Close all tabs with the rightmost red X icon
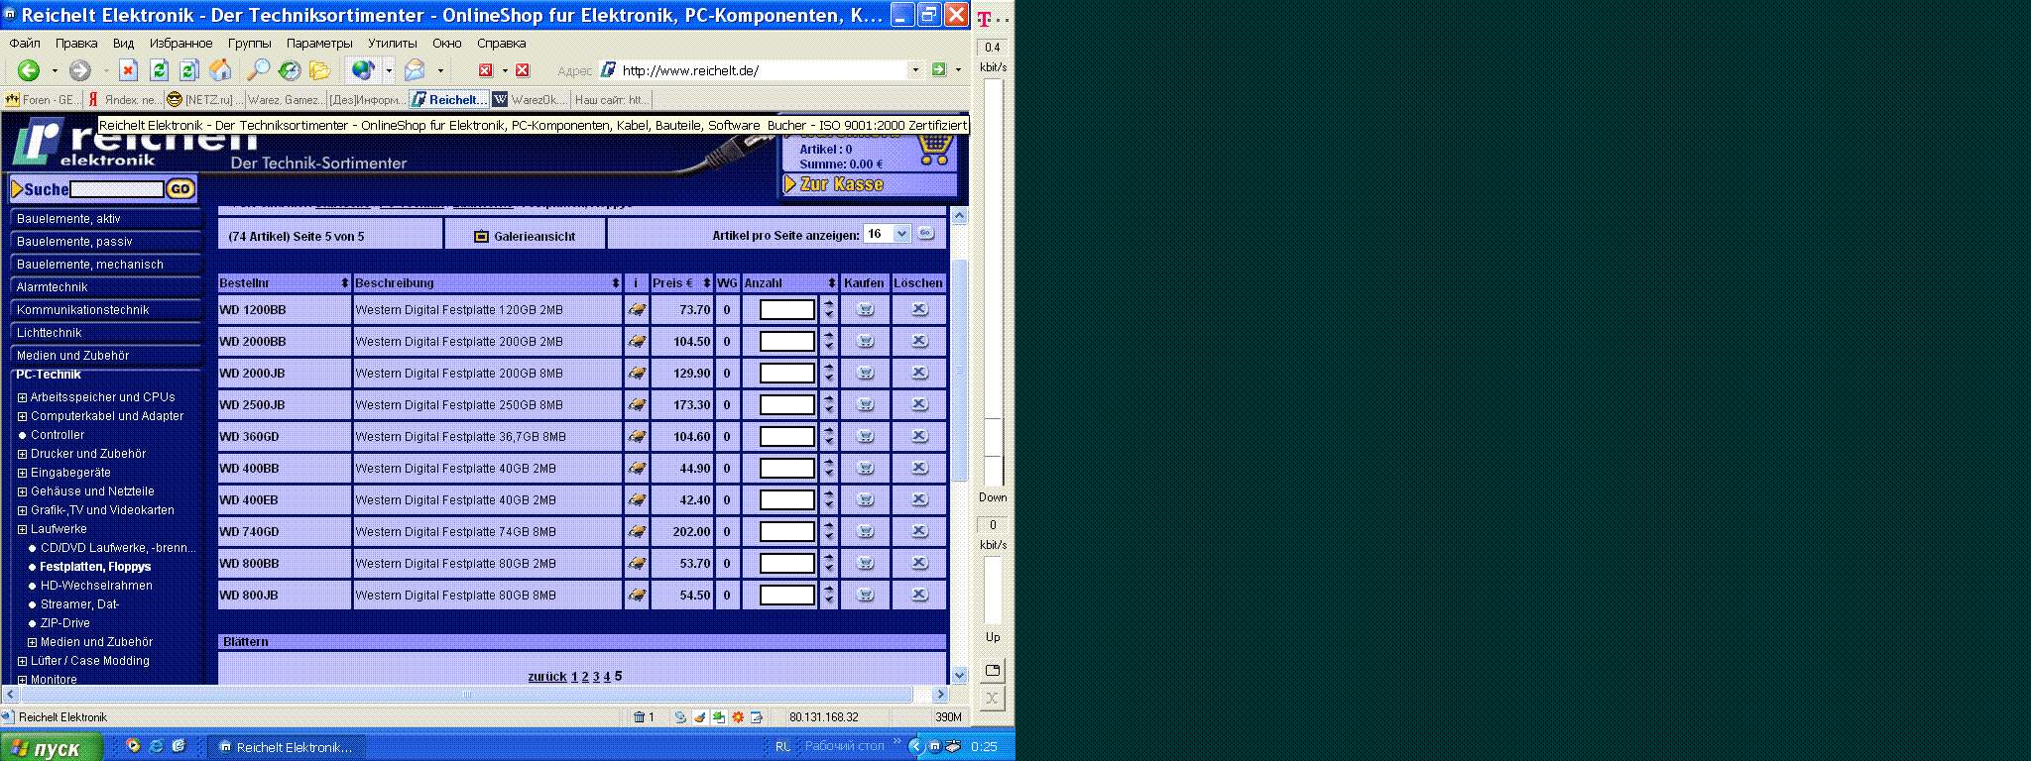2031x761 pixels. [x=523, y=70]
